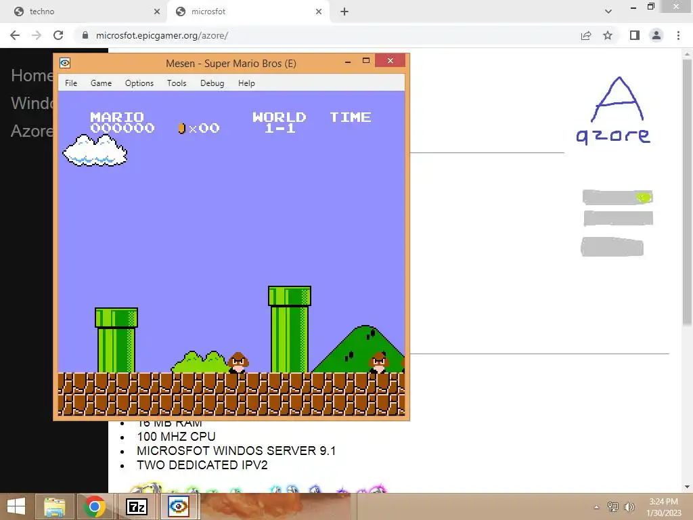Close the microsfot tab
693x520 pixels.
[319, 12]
